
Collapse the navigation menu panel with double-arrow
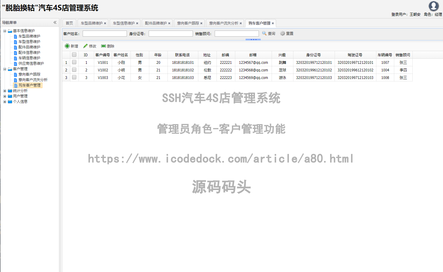point(55,22)
